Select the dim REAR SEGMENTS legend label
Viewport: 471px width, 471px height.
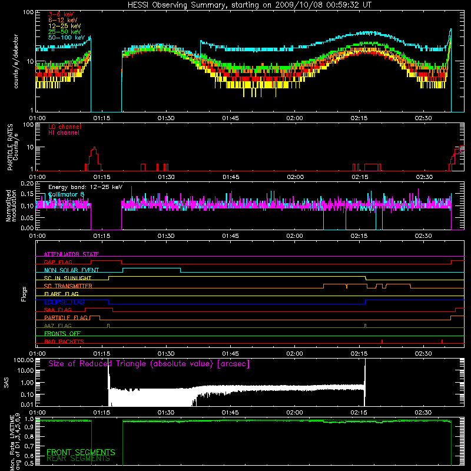pos(78,459)
